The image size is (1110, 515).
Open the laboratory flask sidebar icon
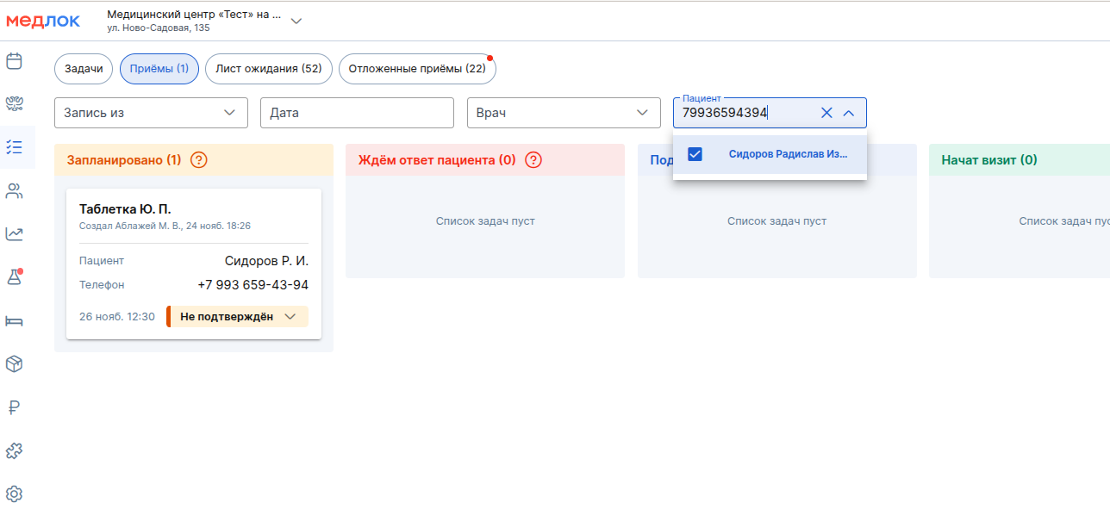point(14,277)
